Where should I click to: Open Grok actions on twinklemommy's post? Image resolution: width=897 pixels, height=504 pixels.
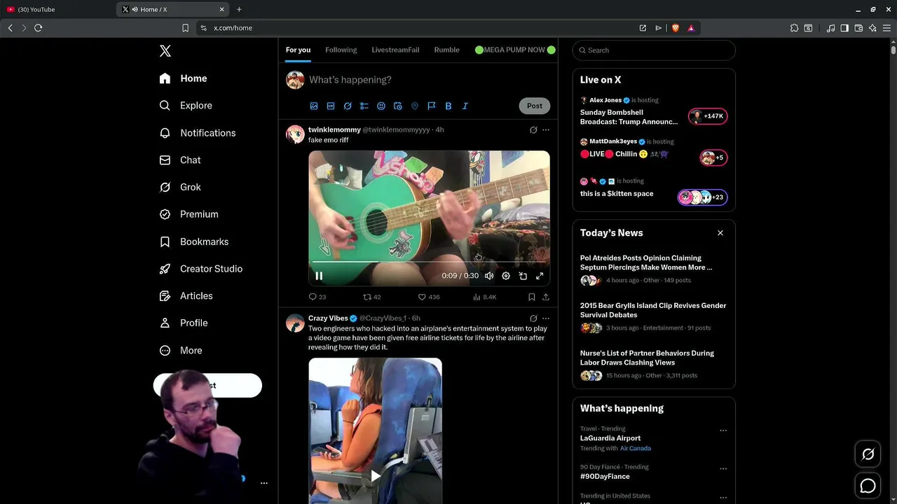[533, 130]
